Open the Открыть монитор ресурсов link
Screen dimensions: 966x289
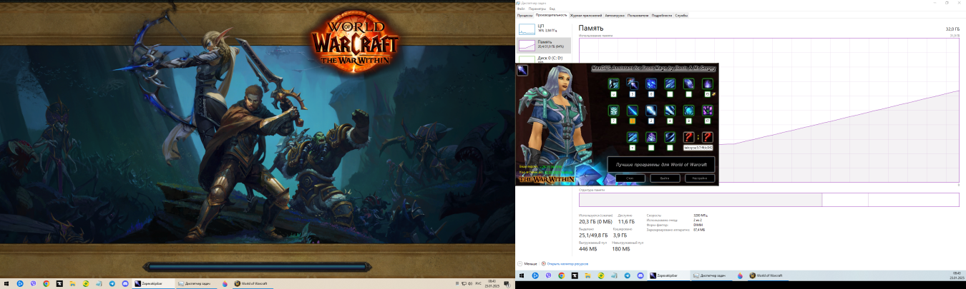pos(567,263)
